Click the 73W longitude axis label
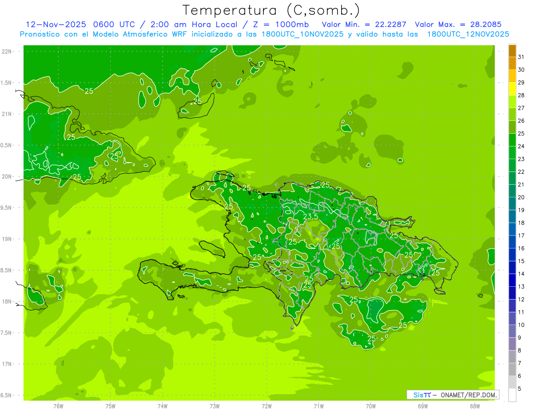 [215, 406]
